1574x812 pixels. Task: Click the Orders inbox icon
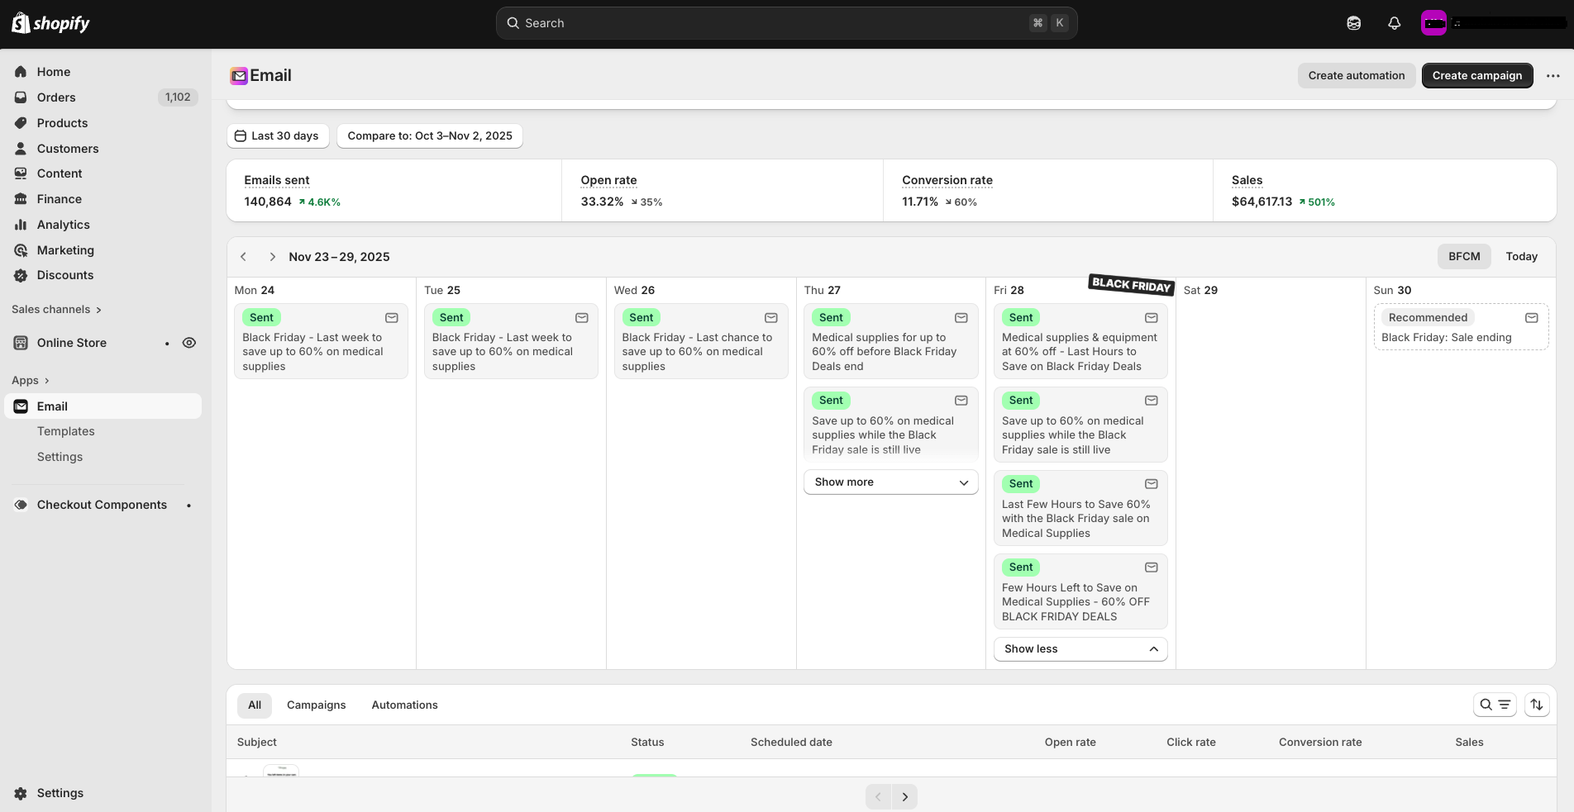21,97
